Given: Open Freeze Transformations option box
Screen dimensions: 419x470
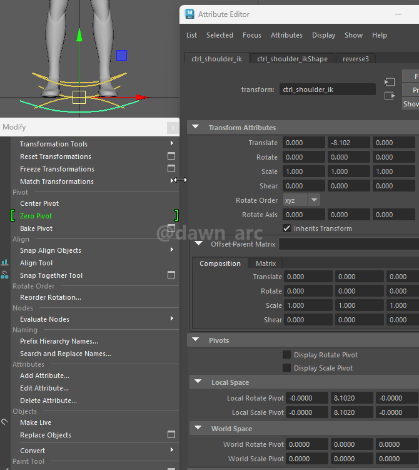Looking at the screenshot, I should tap(171, 169).
